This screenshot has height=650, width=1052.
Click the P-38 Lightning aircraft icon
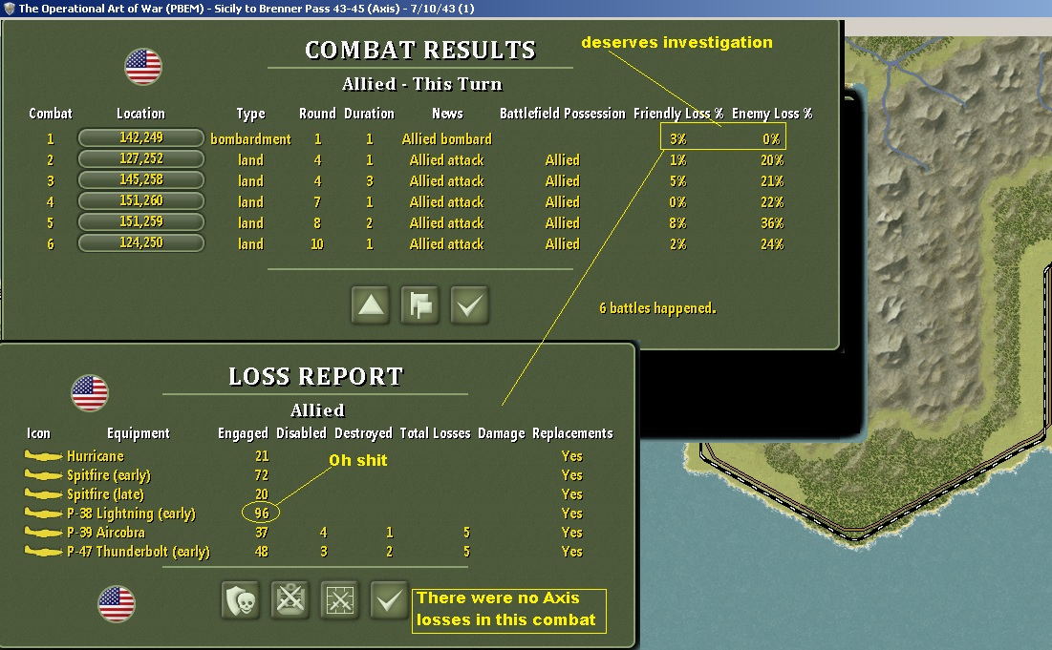(44, 514)
